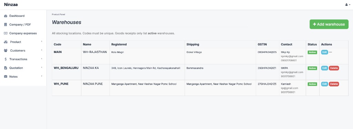Screen dimensions: 353x129
Task: Select Transactions in the sidebar
Action: click(18, 59)
